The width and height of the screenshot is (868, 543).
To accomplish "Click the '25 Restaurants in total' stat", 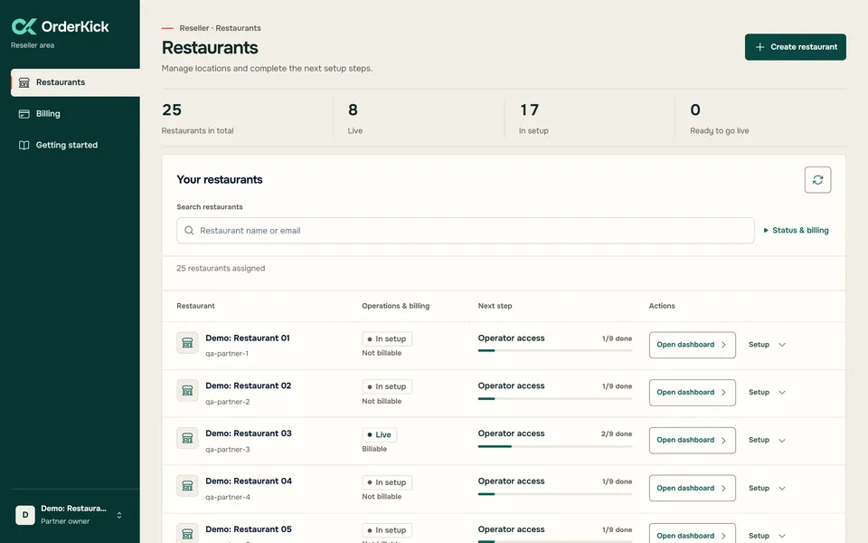I will point(198,119).
